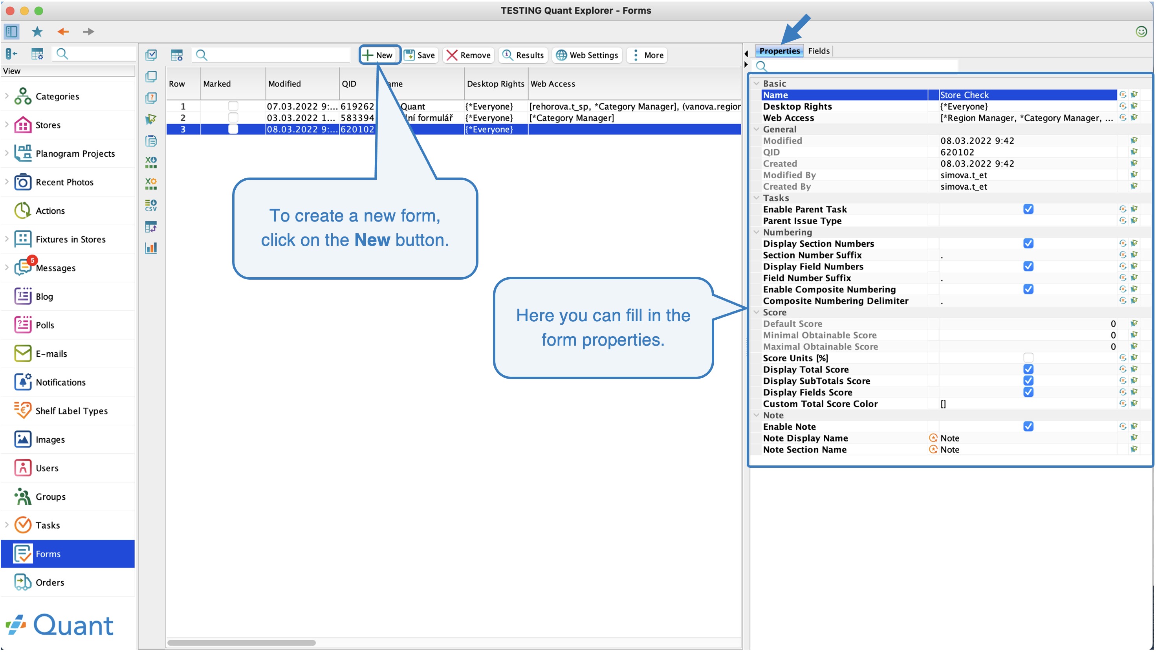Image resolution: width=1158 pixels, height=652 pixels.
Task: Open Web Settings
Action: pos(587,55)
